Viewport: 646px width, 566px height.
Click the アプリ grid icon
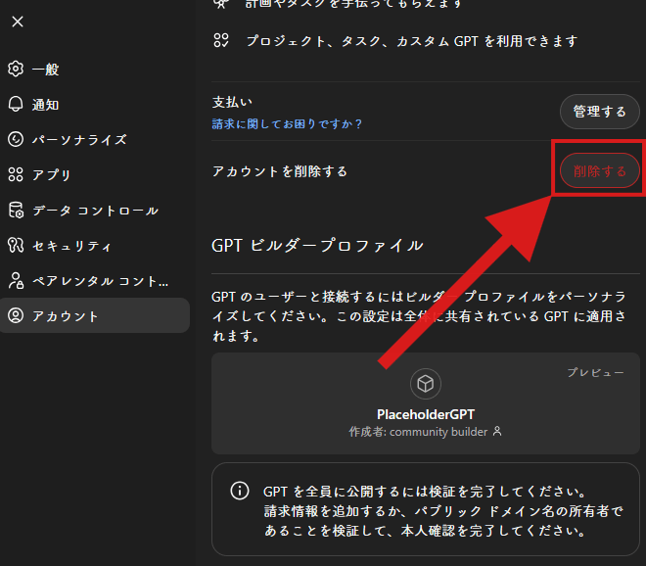pos(16,175)
